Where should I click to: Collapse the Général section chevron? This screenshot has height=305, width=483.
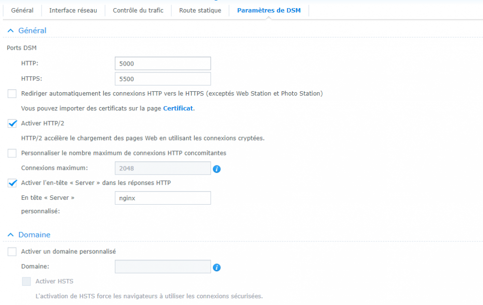(11, 31)
